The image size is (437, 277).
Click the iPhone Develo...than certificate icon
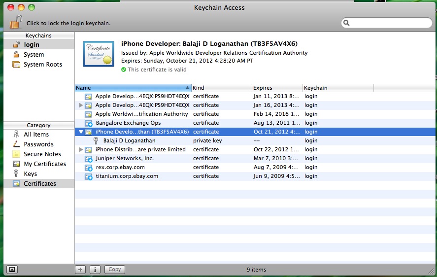coord(88,132)
